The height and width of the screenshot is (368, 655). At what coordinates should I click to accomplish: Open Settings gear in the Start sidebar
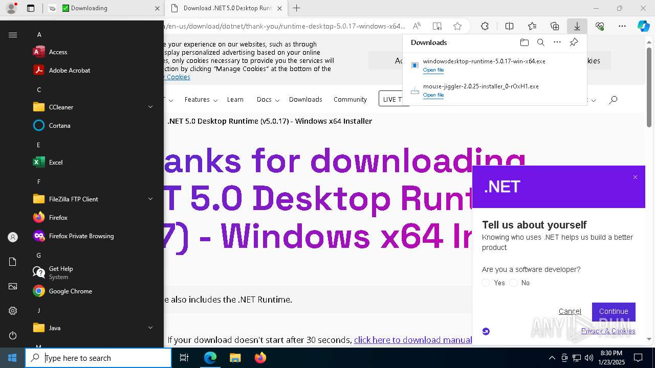click(x=13, y=311)
